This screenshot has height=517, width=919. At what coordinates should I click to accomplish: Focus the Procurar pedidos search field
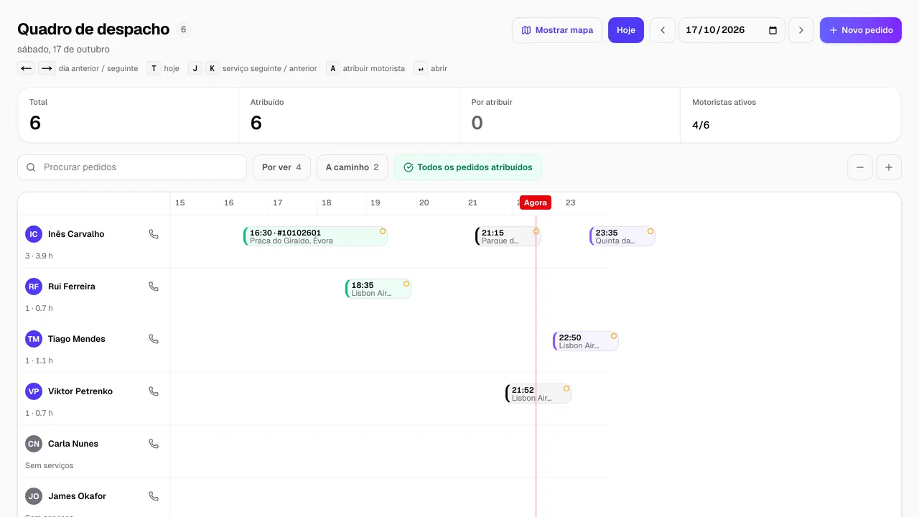click(x=132, y=167)
